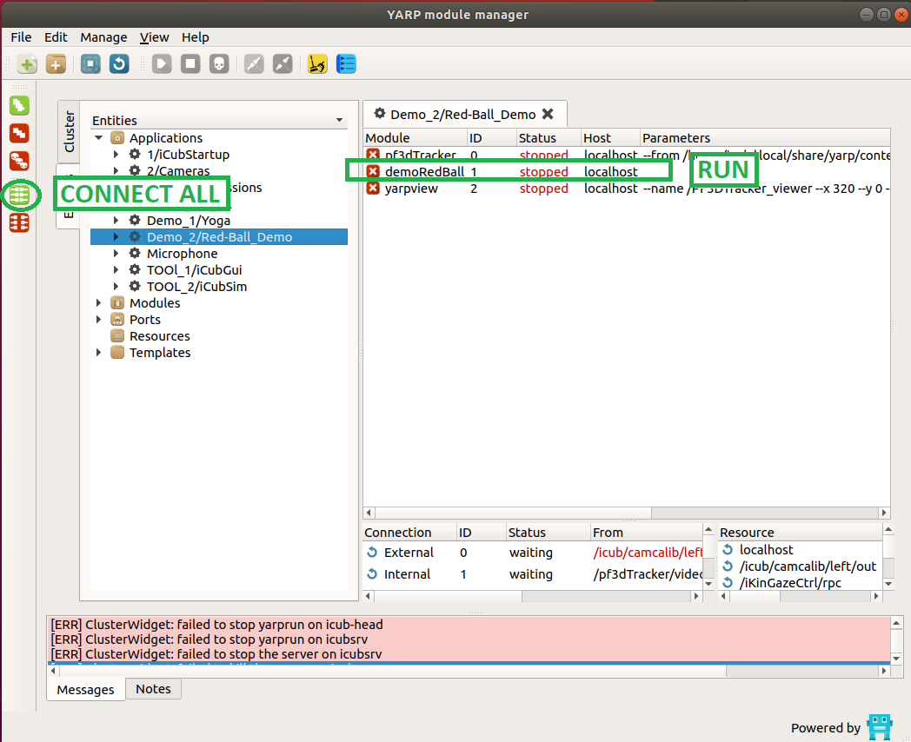Click the Run play toolbar button

coord(162,63)
